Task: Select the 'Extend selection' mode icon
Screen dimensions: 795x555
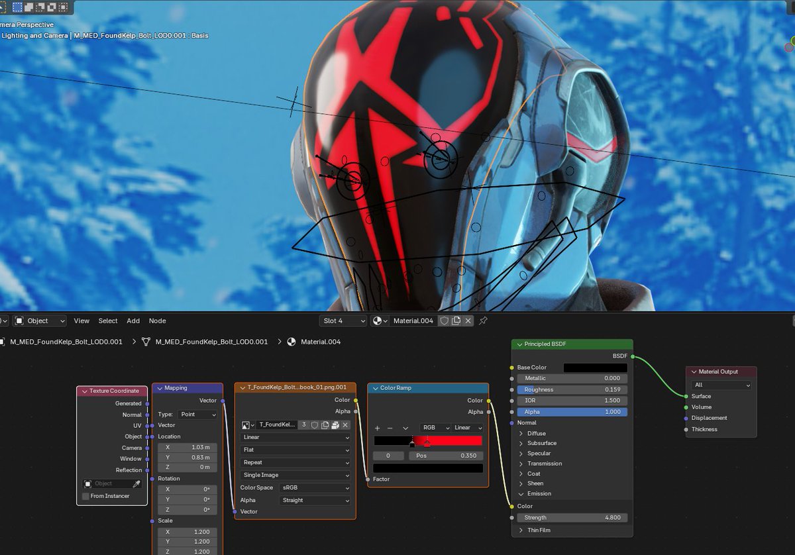Action: (28, 7)
